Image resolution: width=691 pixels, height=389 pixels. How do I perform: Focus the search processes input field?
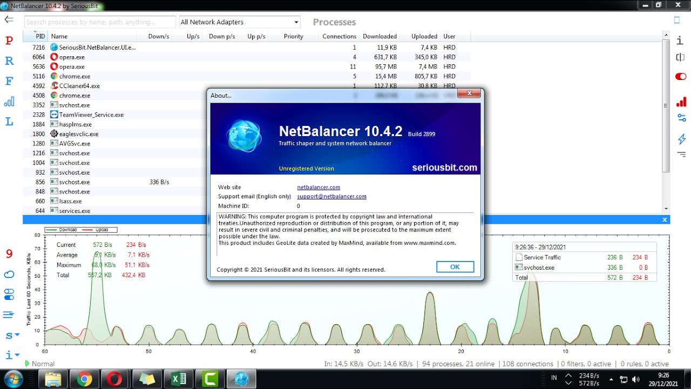click(100, 22)
